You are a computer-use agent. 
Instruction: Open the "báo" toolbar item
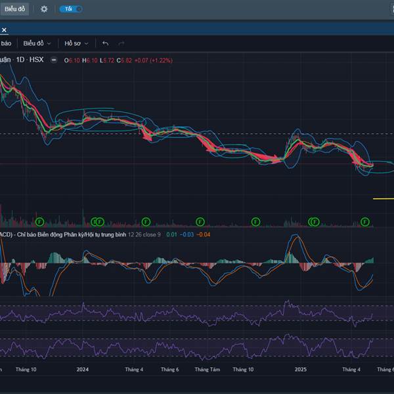click(6, 43)
